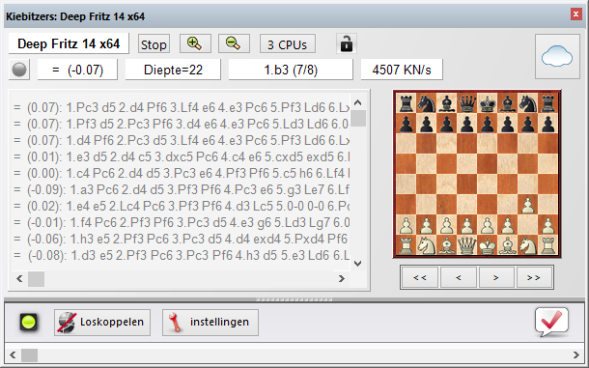Stop the engine analysis
Viewport: 589px width, 368px height.
[154, 44]
